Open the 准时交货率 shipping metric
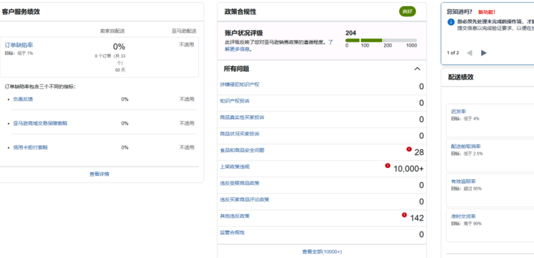The image size is (534, 258). 464,216
